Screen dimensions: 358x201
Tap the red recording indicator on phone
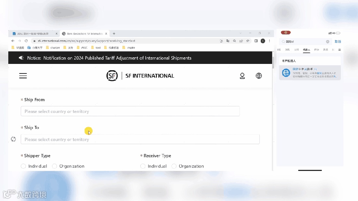point(286,32)
